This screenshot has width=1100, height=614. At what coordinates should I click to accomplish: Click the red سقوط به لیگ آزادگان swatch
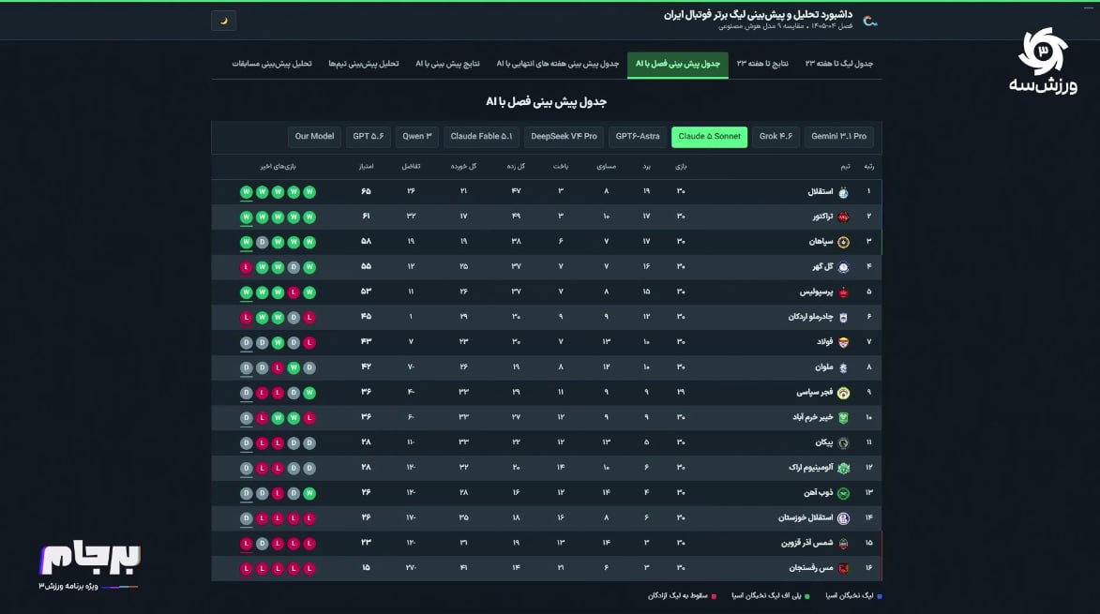715,596
